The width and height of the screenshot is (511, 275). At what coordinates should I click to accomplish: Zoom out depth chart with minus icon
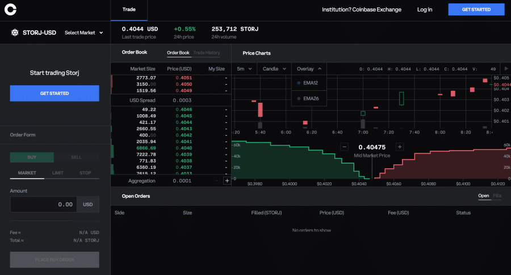pyautogui.click(x=344, y=147)
